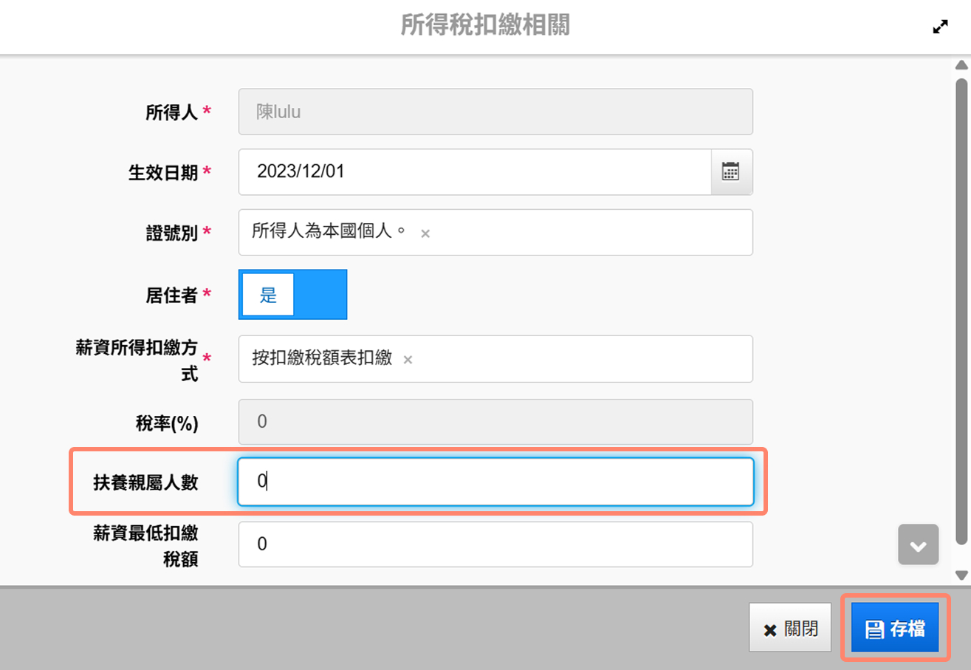Clear the 所得人為本國個人 selection
The image size is (971, 670).
point(425,233)
